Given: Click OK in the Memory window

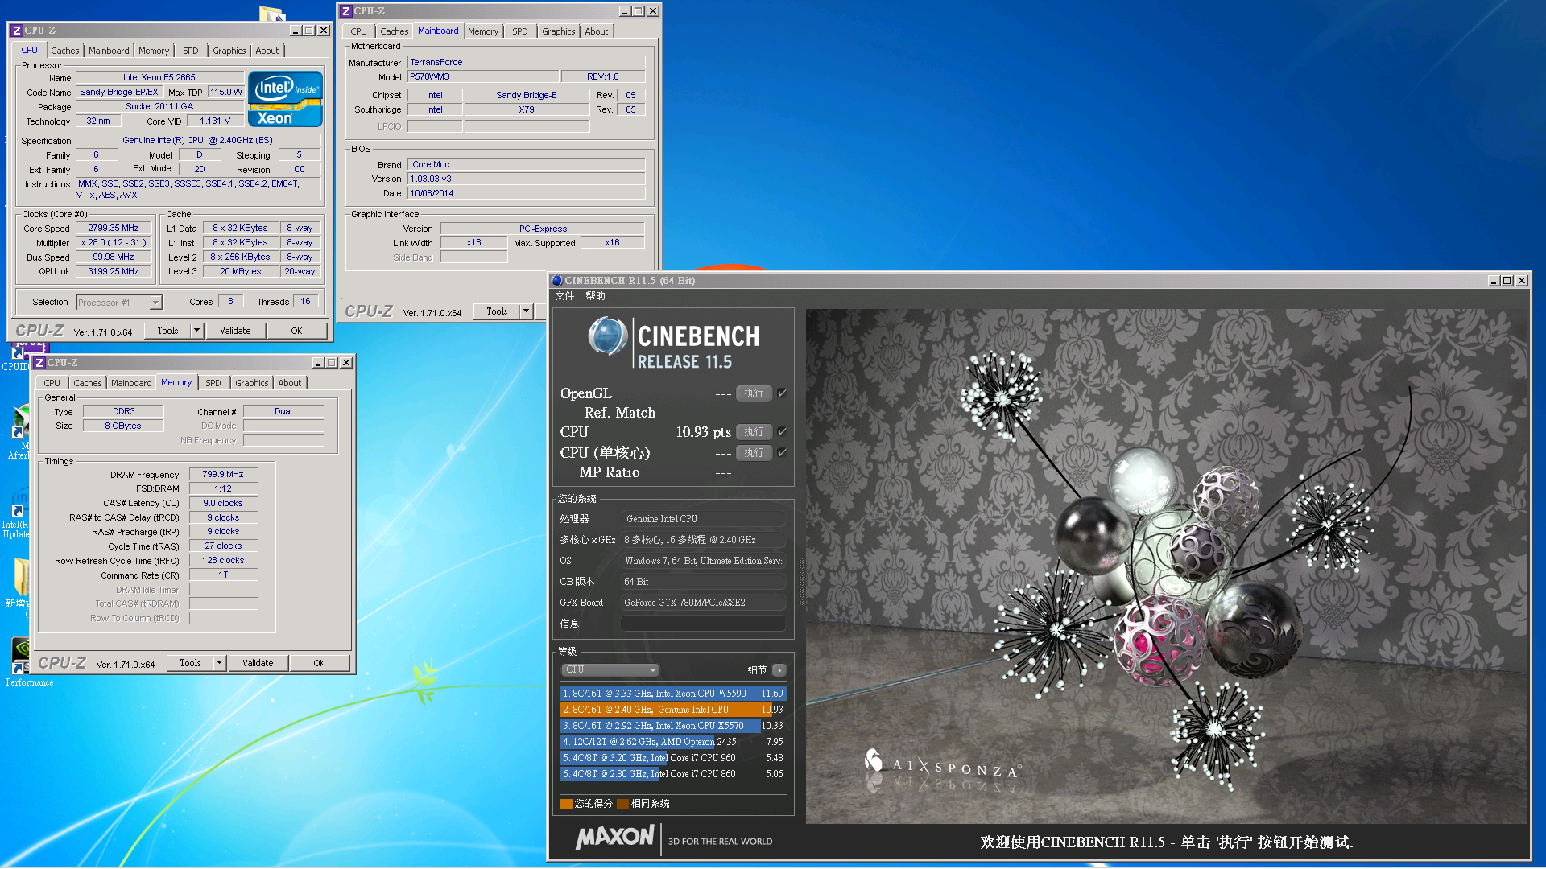Looking at the screenshot, I should [x=319, y=663].
